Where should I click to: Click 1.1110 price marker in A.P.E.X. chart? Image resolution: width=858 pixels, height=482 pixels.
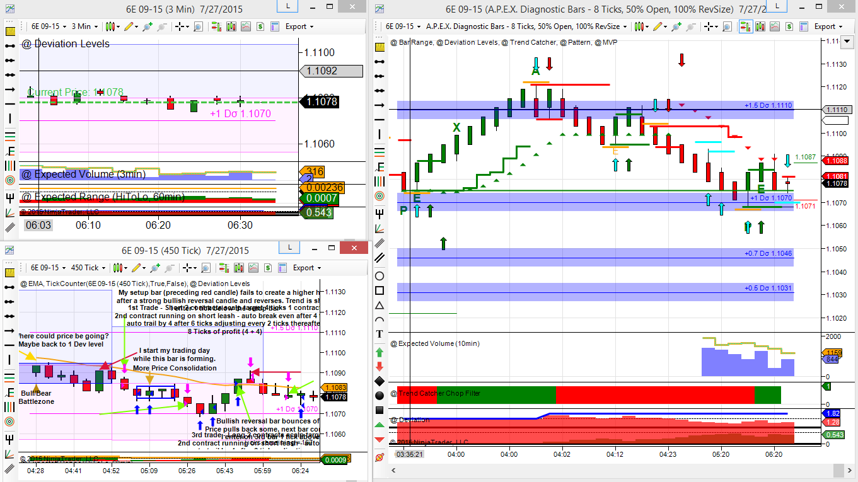[x=838, y=110]
